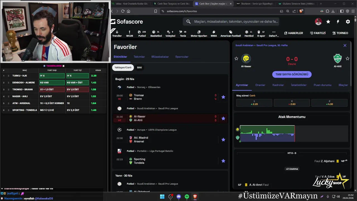This screenshot has height=201, width=357.
Task: Switch to Müsabakalar tab
Action: point(160,57)
